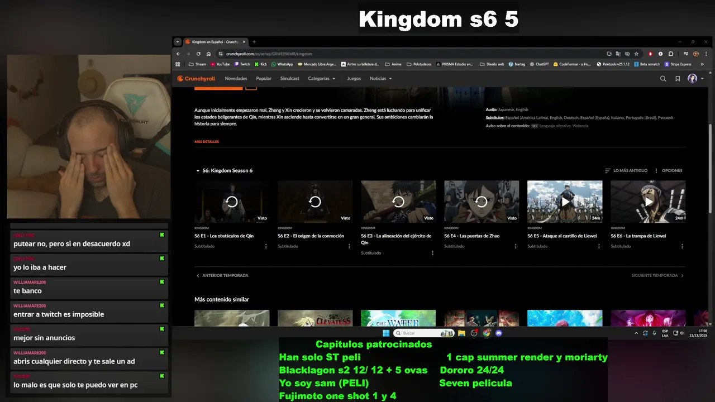This screenshot has height=402, width=715.
Task: Replay S6 E3 La alineación del ejército
Action: tap(398, 202)
